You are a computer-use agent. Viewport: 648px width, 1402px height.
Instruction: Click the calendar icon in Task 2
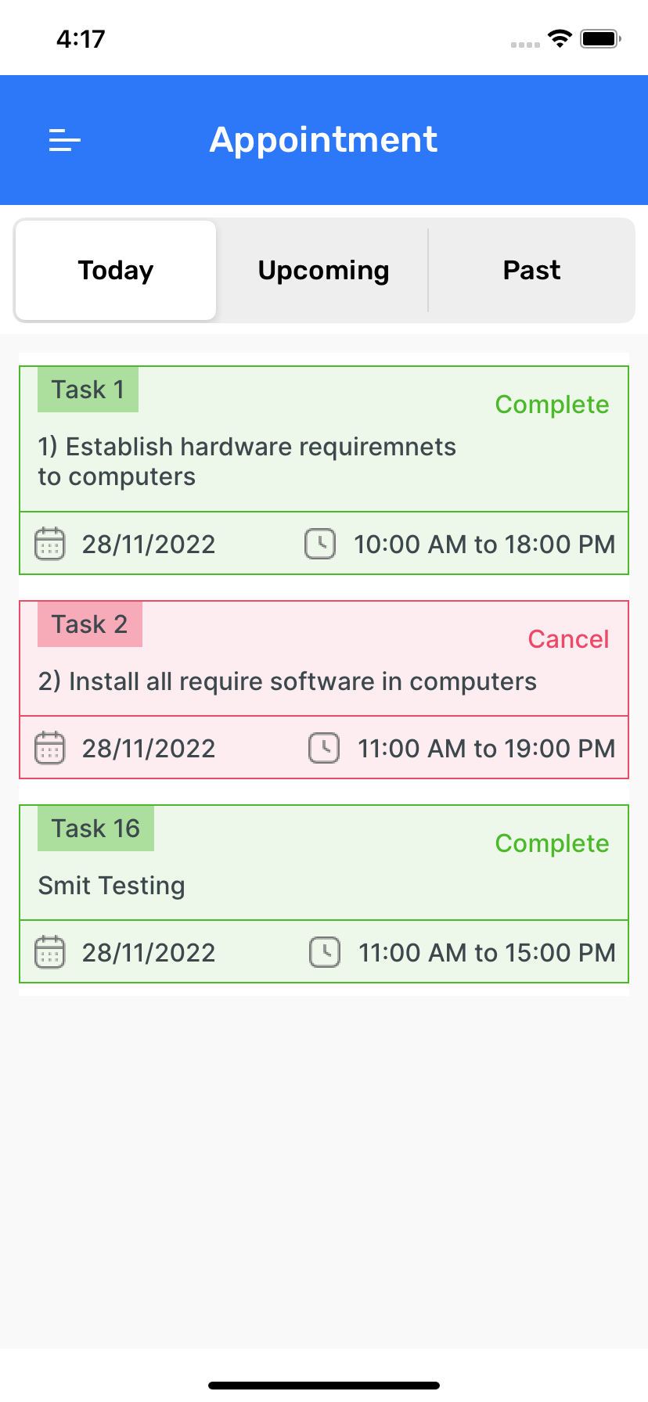click(50, 748)
